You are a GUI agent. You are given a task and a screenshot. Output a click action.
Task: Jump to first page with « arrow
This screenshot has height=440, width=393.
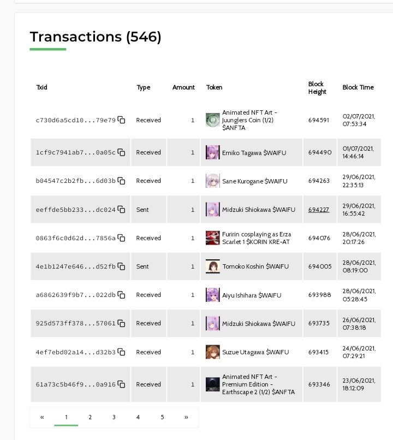(x=42, y=417)
